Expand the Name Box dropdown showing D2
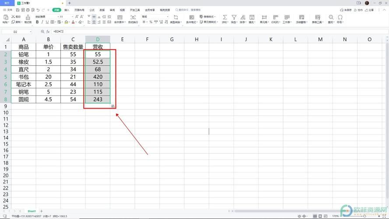 pos(31,32)
